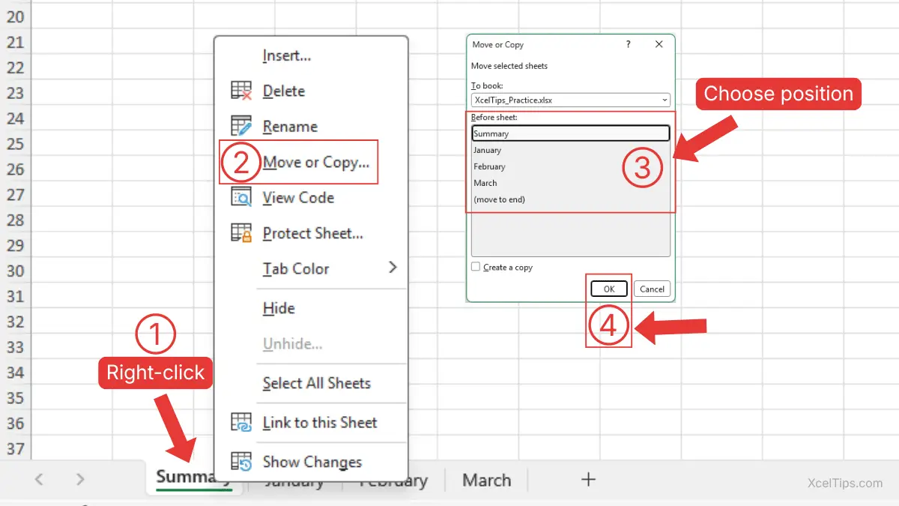Click the Rename pencil icon
This screenshot has width=899, height=506.
click(241, 126)
